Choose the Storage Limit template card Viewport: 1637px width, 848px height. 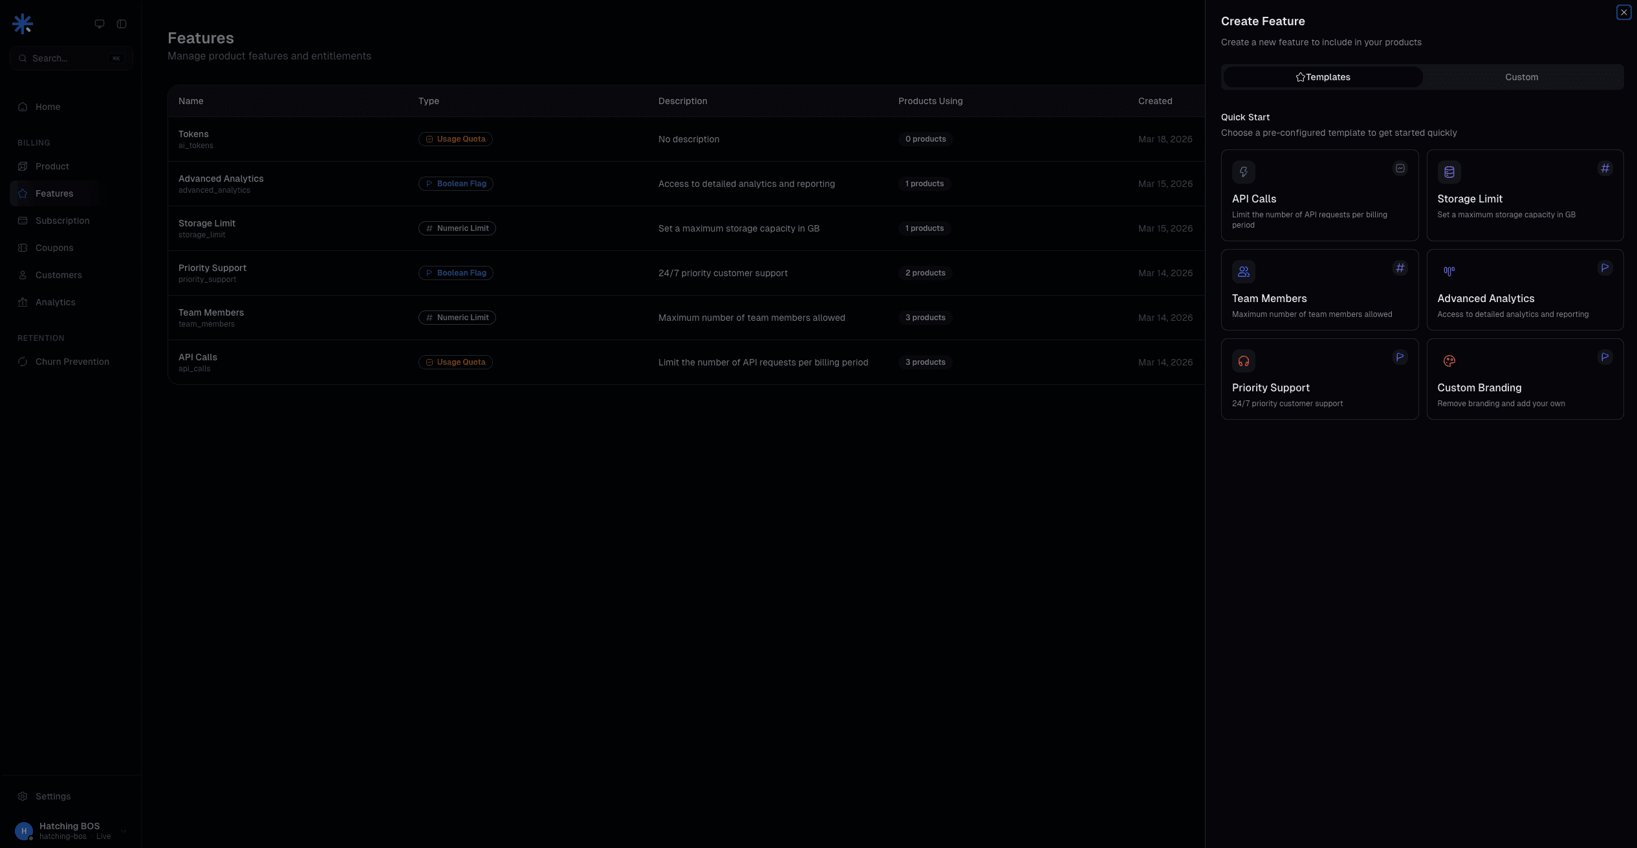pos(1524,195)
